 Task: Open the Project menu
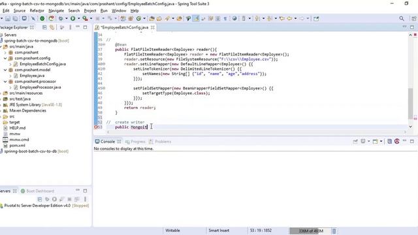(x=90, y=10)
